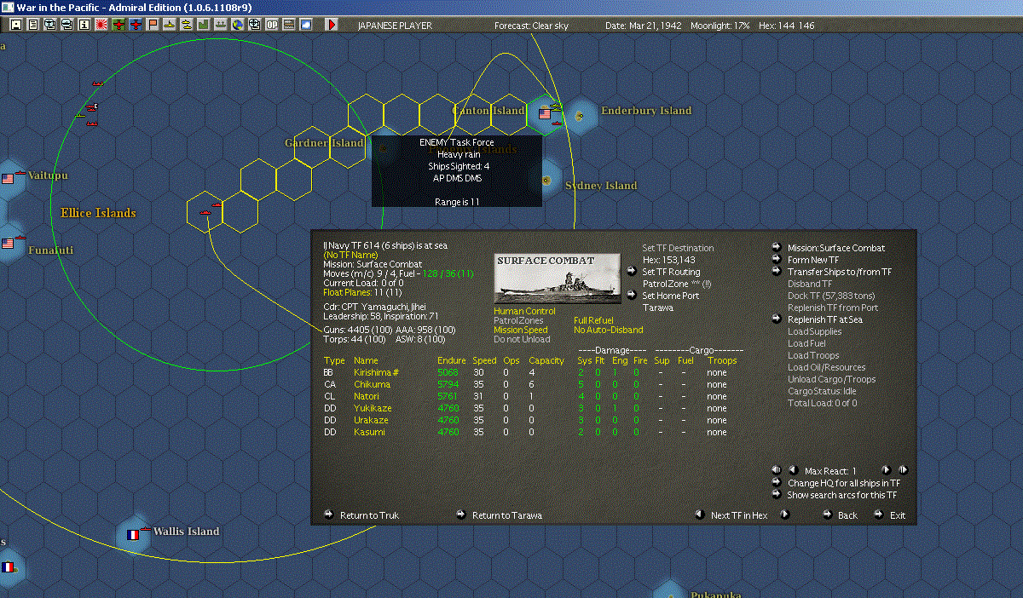This screenshot has width=1023, height=598.
Task: Click the red play arrow end-turn icon
Action: pyautogui.click(x=332, y=25)
